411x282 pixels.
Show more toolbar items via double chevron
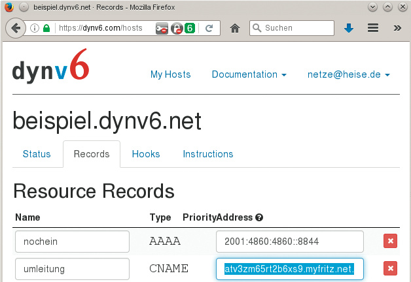(x=397, y=28)
